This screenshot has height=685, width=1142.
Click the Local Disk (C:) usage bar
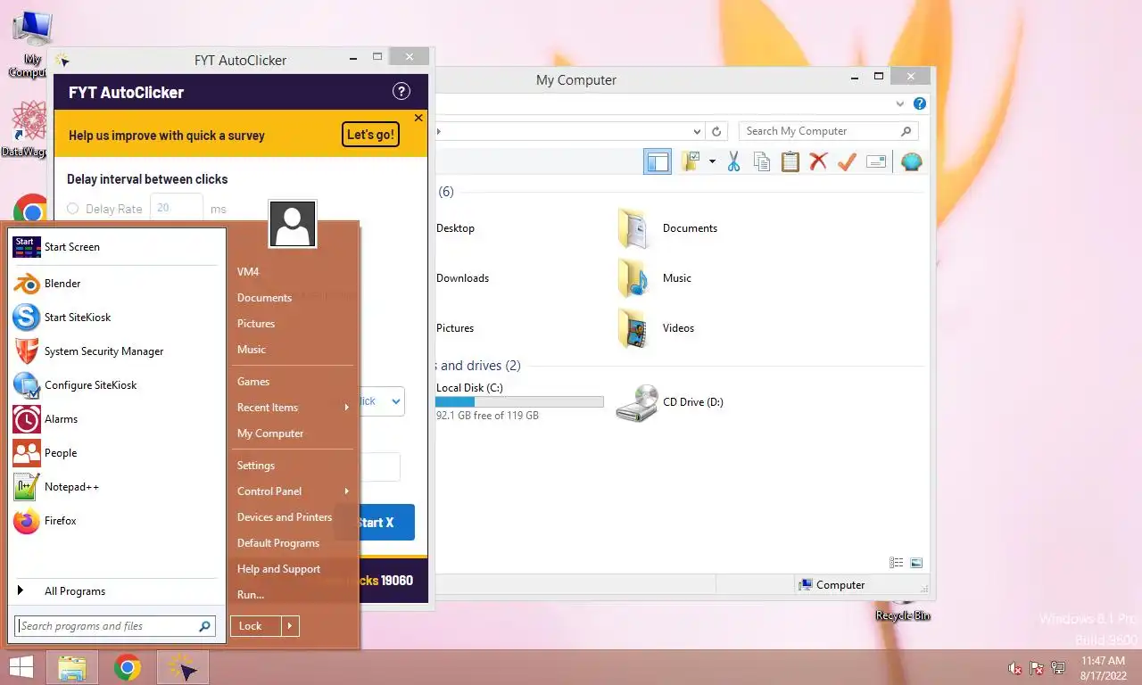[x=519, y=402]
